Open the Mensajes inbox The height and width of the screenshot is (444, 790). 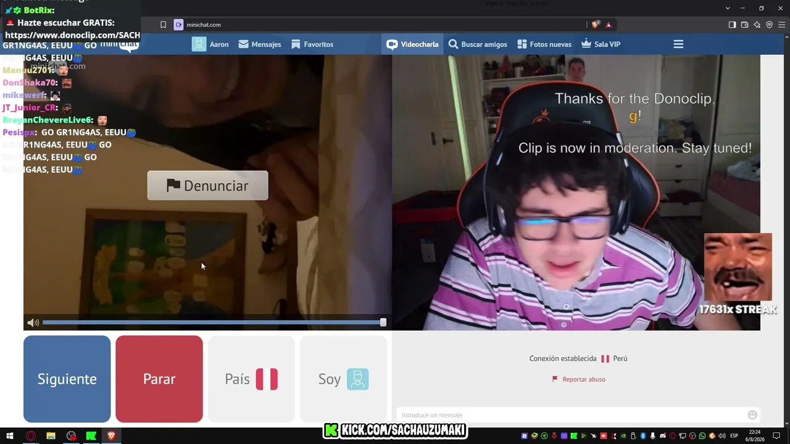(x=260, y=44)
